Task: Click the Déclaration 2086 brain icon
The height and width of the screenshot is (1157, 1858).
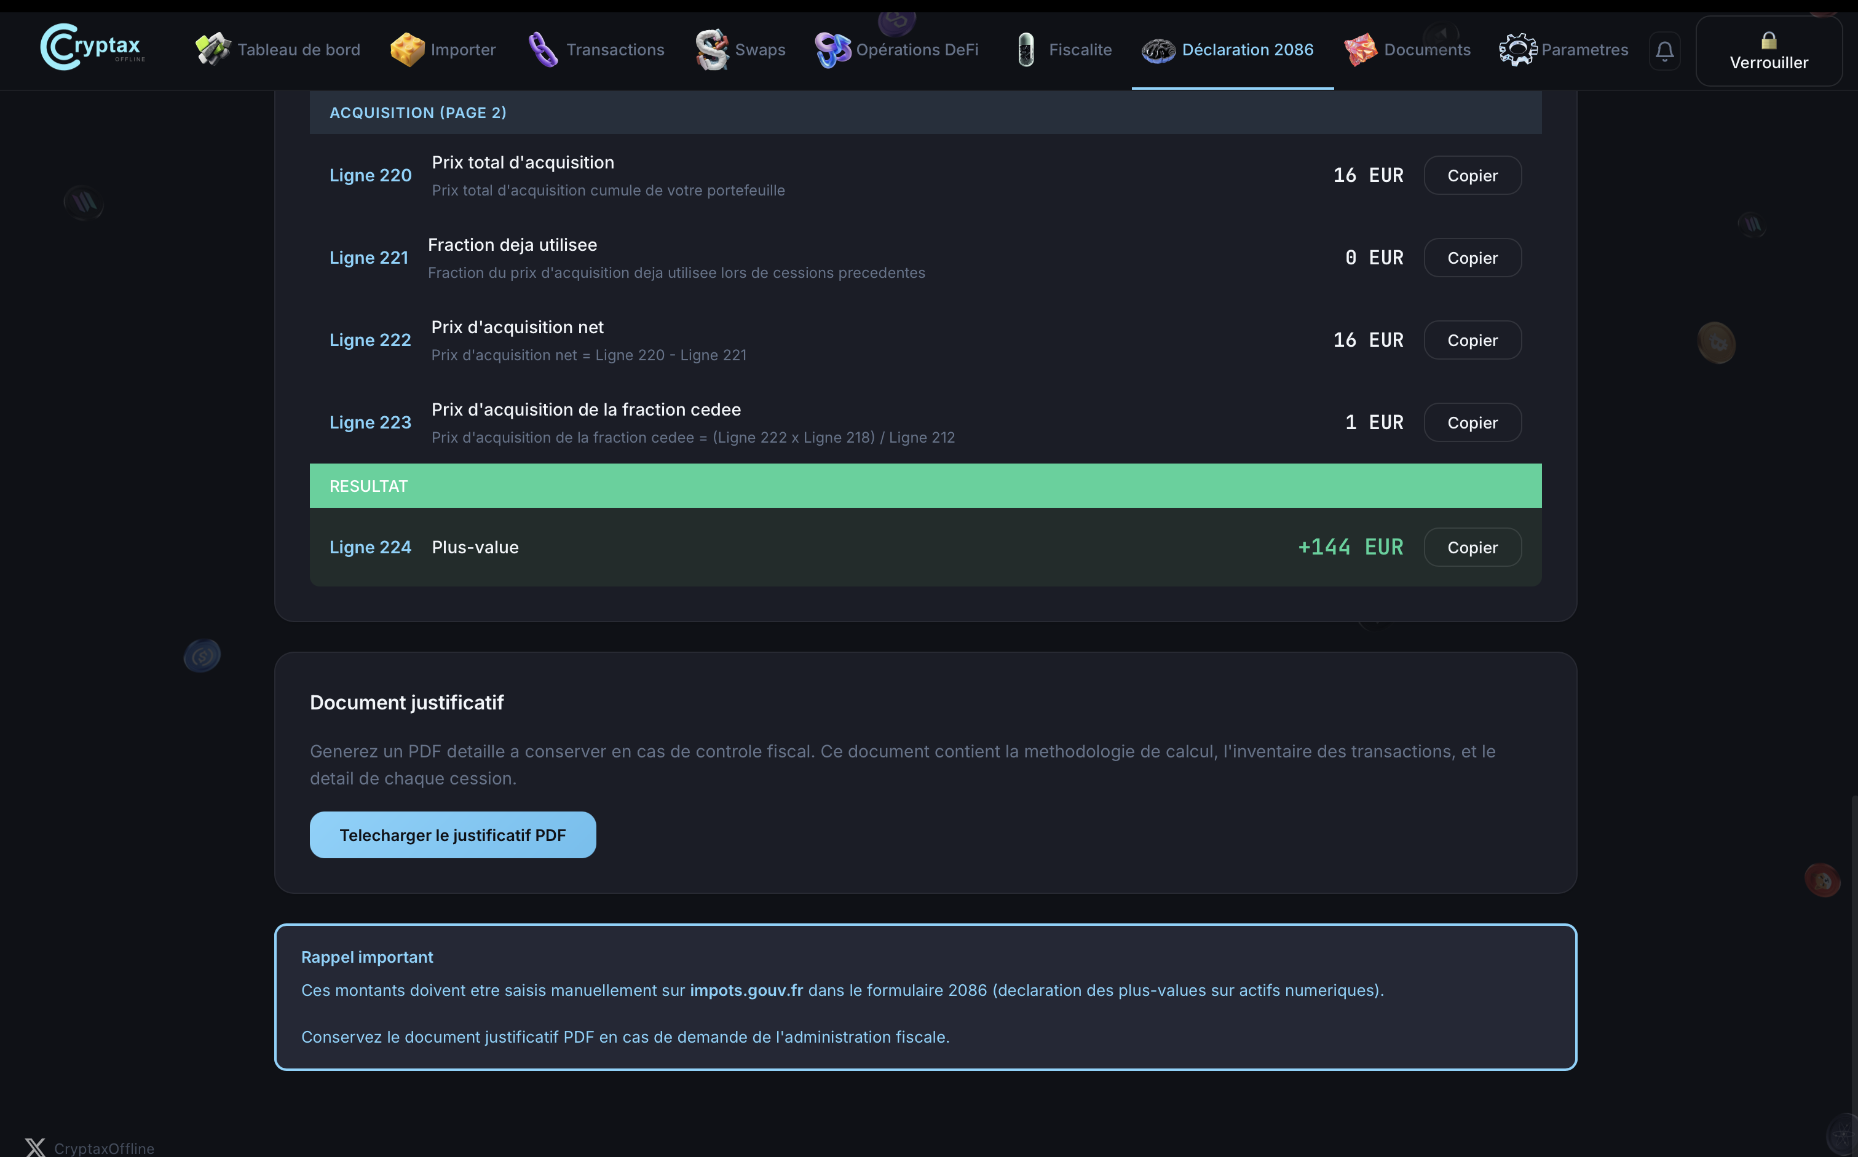Action: pyautogui.click(x=1158, y=50)
